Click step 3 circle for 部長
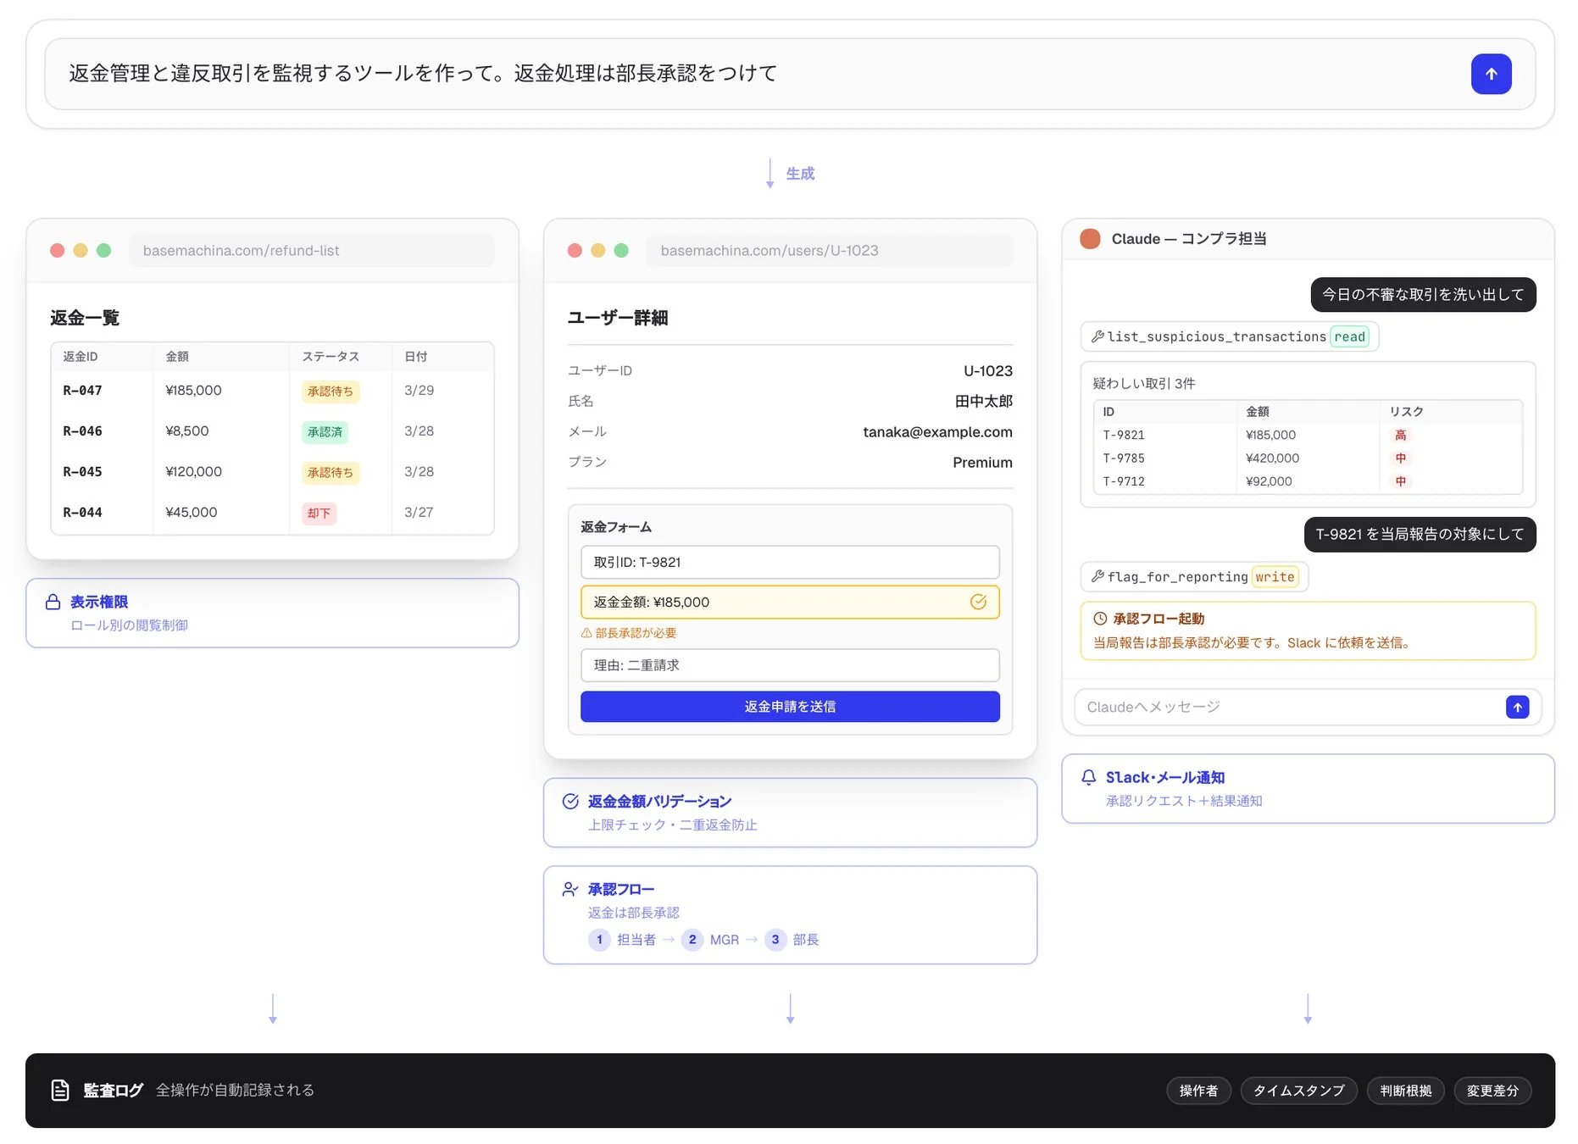This screenshot has width=1578, height=1144. [x=775, y=939]
